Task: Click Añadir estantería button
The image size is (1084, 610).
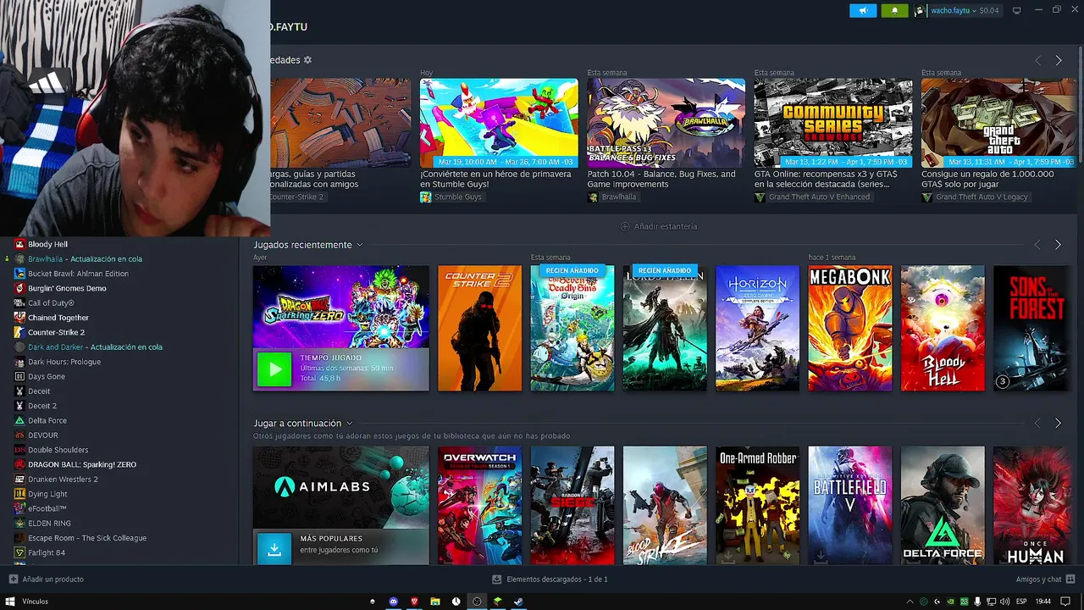Action: (659, 226)
